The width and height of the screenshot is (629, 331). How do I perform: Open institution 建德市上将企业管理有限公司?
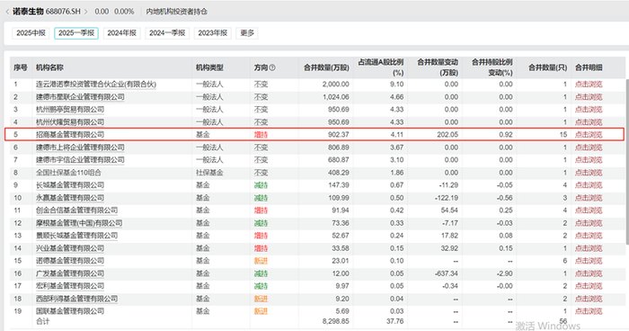coord(80,148)
